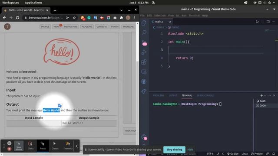Open the GitHub icon in activity bar

[144, 81]
